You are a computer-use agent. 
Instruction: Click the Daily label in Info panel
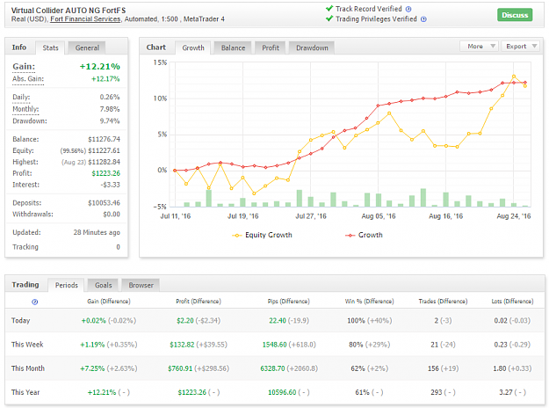click(21, 97)
